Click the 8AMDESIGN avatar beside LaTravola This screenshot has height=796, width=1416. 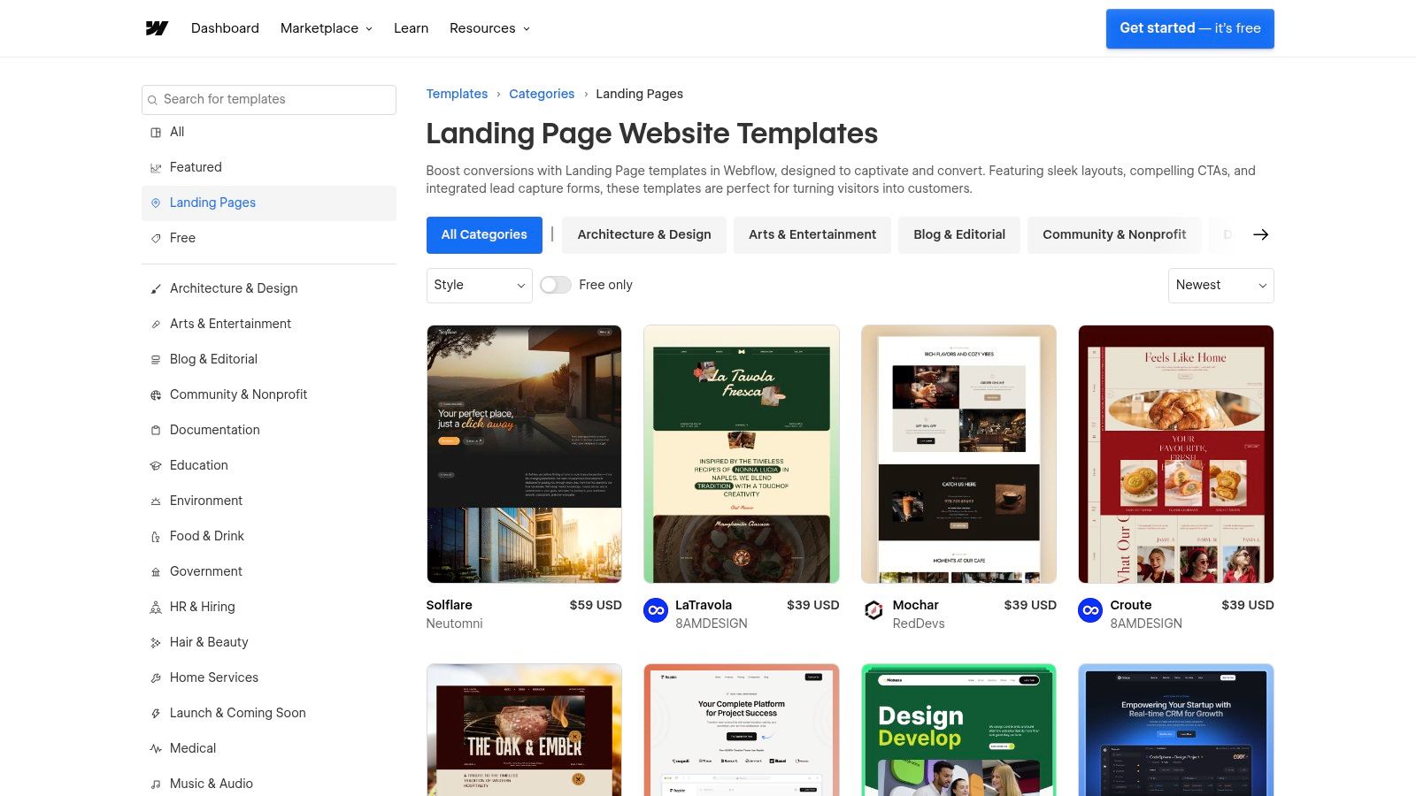pyautogui.click(x=656, y=610)
